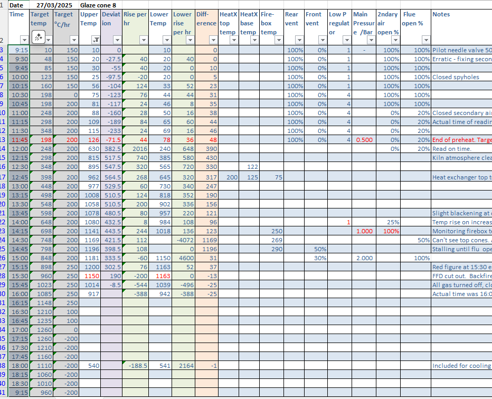Open the Time column filter dropdown
Screen dimensions: 492x399
(x=24, y=40)
